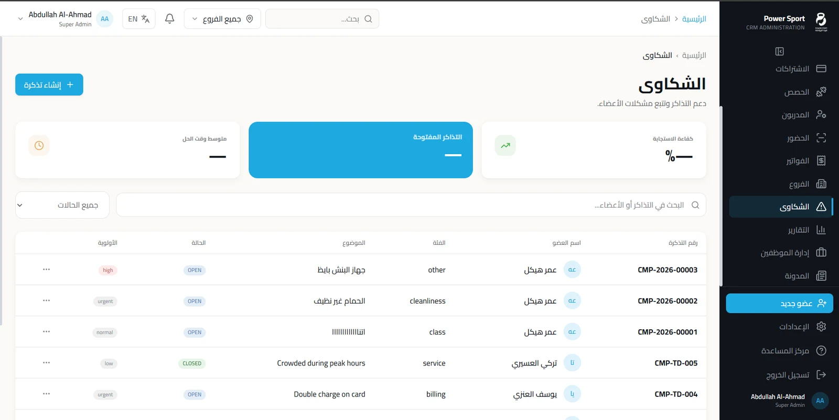This screenshot has height=420, width=839.
Task: Click the تسجيل الخروج logout icon
Action: pos(821,374)
